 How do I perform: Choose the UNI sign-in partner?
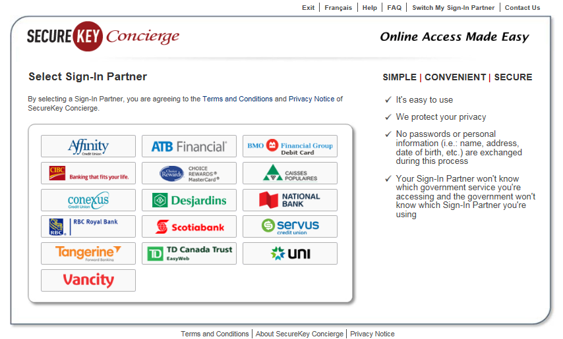pos(289,253)
